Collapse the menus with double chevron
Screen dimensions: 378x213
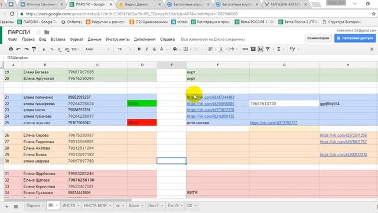372,49
